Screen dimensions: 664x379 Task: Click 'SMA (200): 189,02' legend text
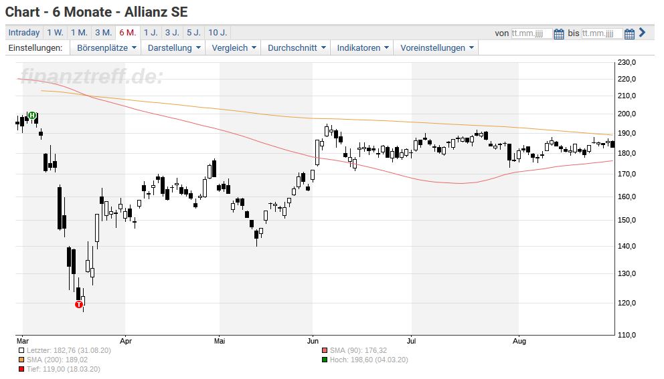tap(57, 360)
